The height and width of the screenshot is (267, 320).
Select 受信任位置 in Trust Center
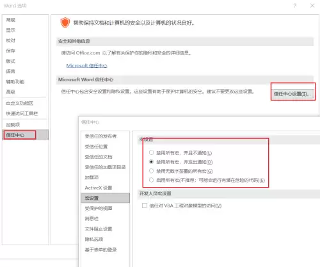96,147
